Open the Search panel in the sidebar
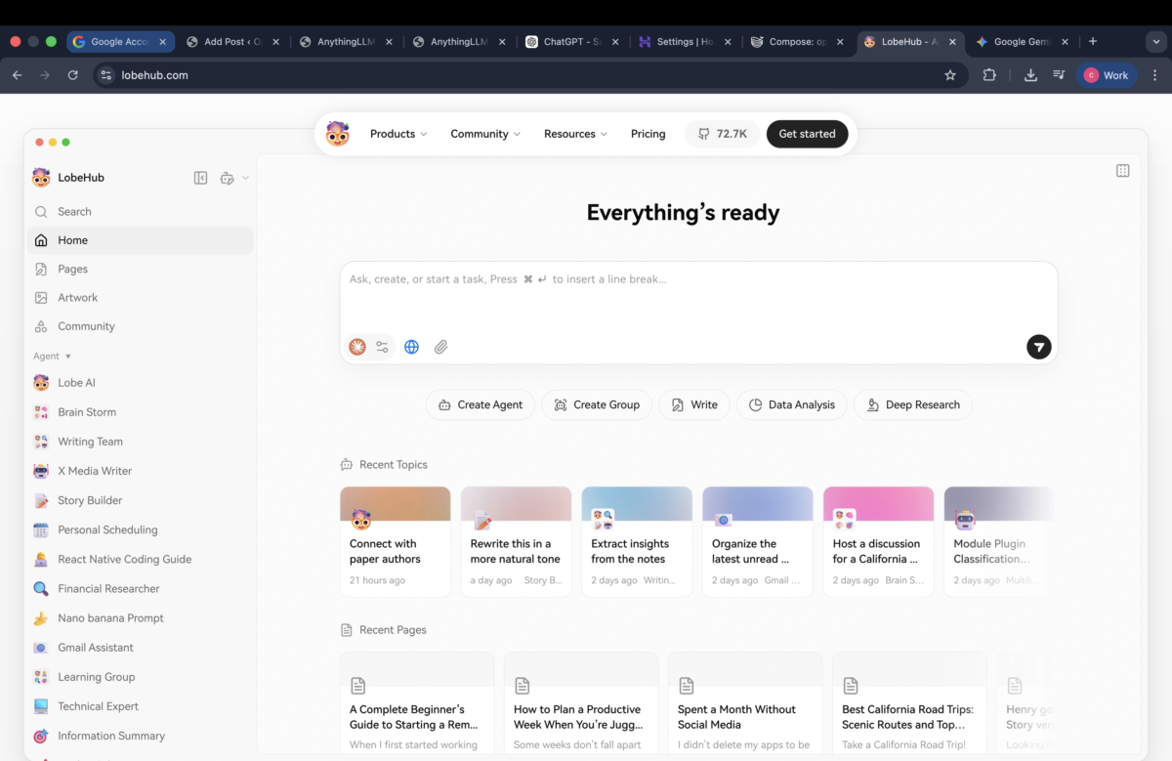 pyautogui.click(x=72, y=211)
